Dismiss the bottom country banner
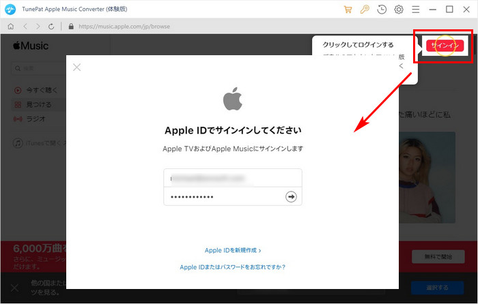 point(14,288)
